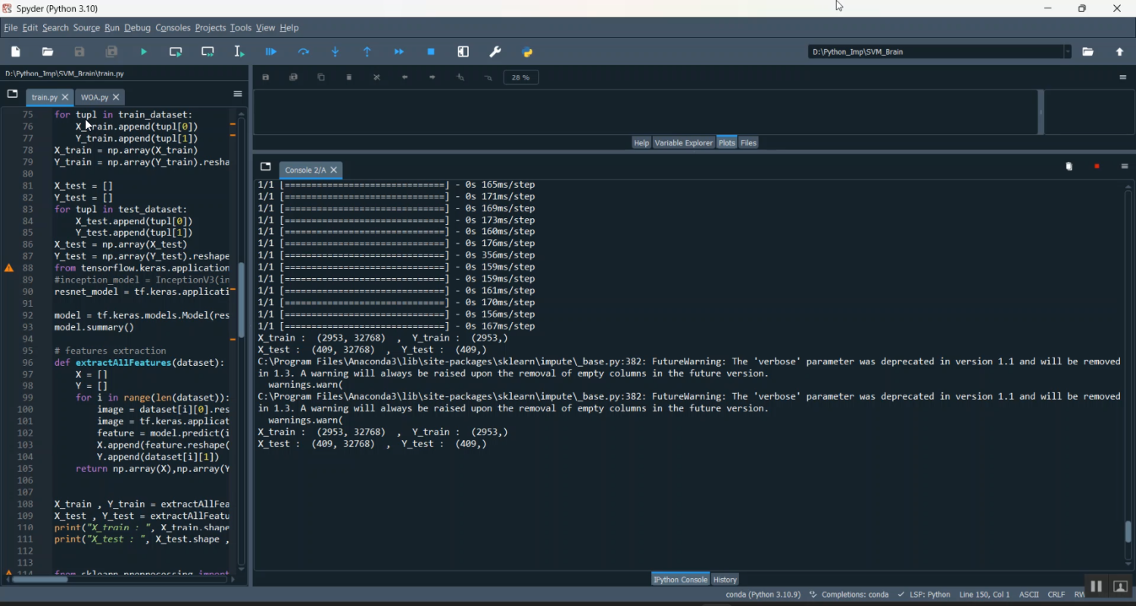
Task: Switch to the Plots pane
Action: pyautogui.click(x=726, y=142)
